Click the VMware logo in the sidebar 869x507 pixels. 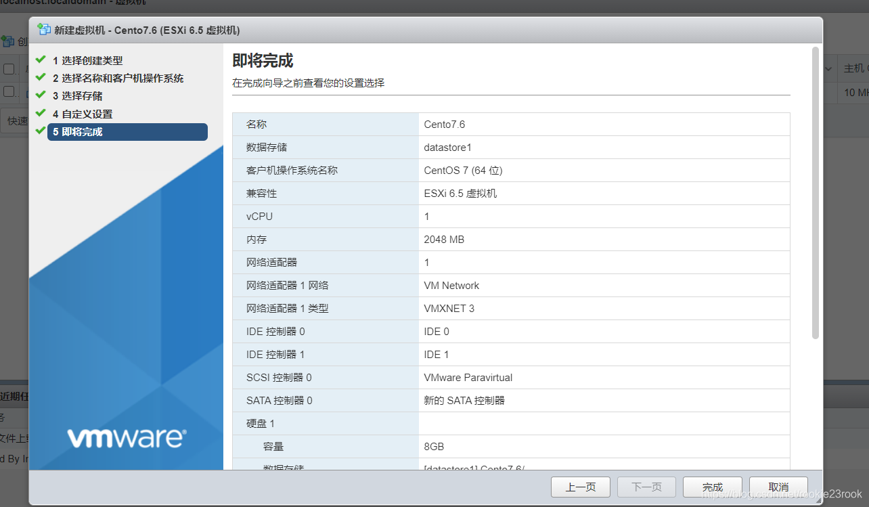pyautogui.click(x=127, y=438)
